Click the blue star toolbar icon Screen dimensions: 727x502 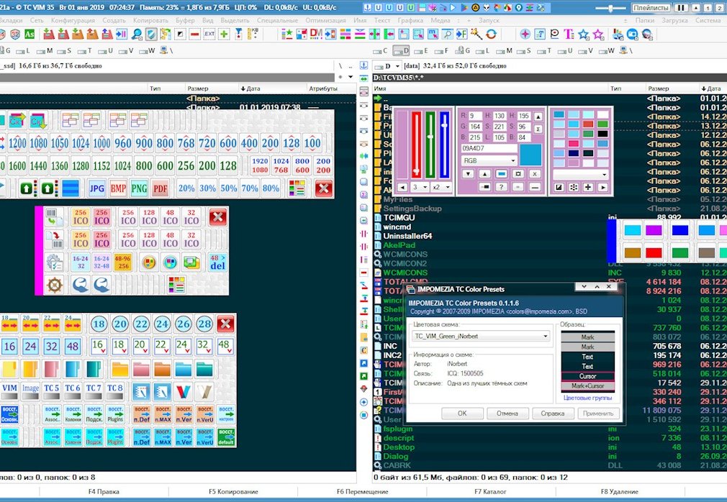pyautogui.click(x=583, y=34)
